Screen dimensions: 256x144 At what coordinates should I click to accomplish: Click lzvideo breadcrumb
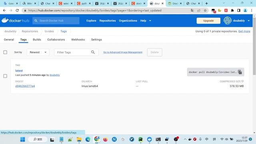[49, 31]
